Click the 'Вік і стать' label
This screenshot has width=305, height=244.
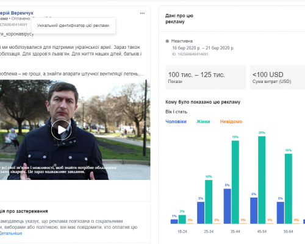click(x=176, y=112)
